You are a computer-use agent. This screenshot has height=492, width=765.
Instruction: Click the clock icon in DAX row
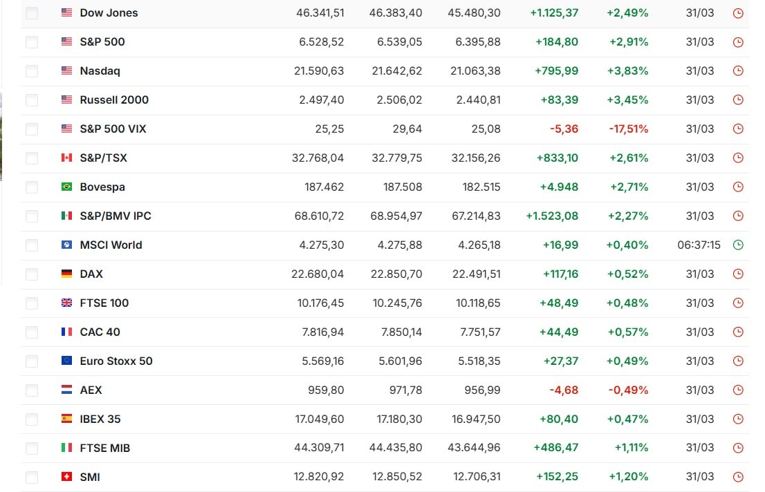pos(738,274)
